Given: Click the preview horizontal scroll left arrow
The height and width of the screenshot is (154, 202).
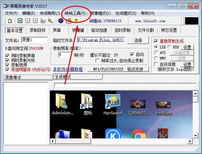Looking at the screenshot, I should 52,141.
